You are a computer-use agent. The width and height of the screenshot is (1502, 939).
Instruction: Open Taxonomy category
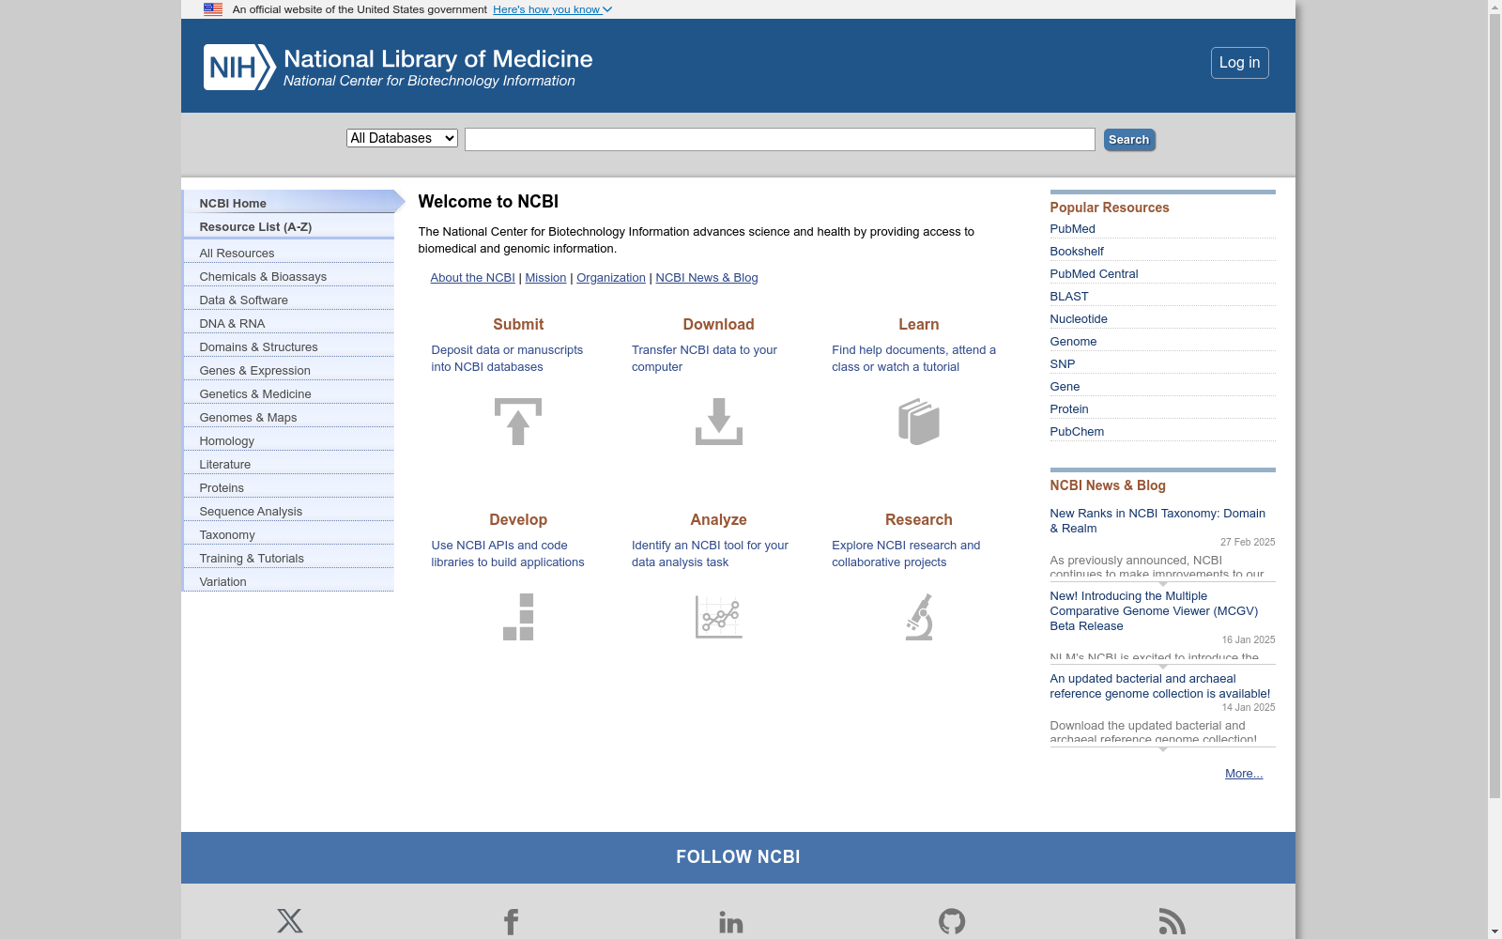289,534
